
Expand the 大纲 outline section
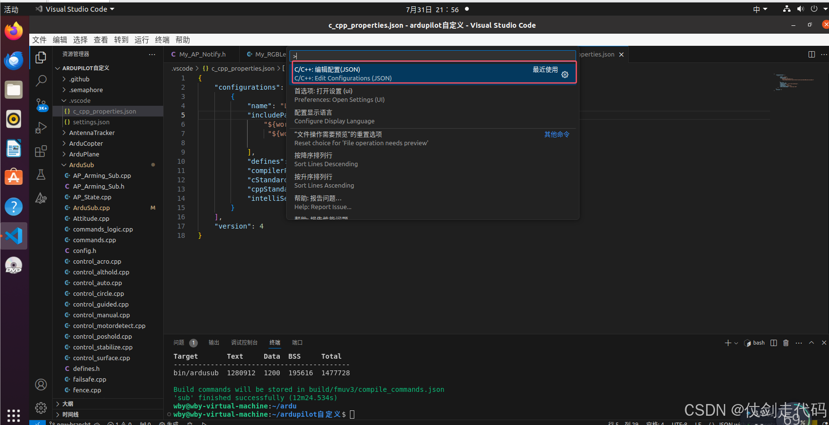108,404
